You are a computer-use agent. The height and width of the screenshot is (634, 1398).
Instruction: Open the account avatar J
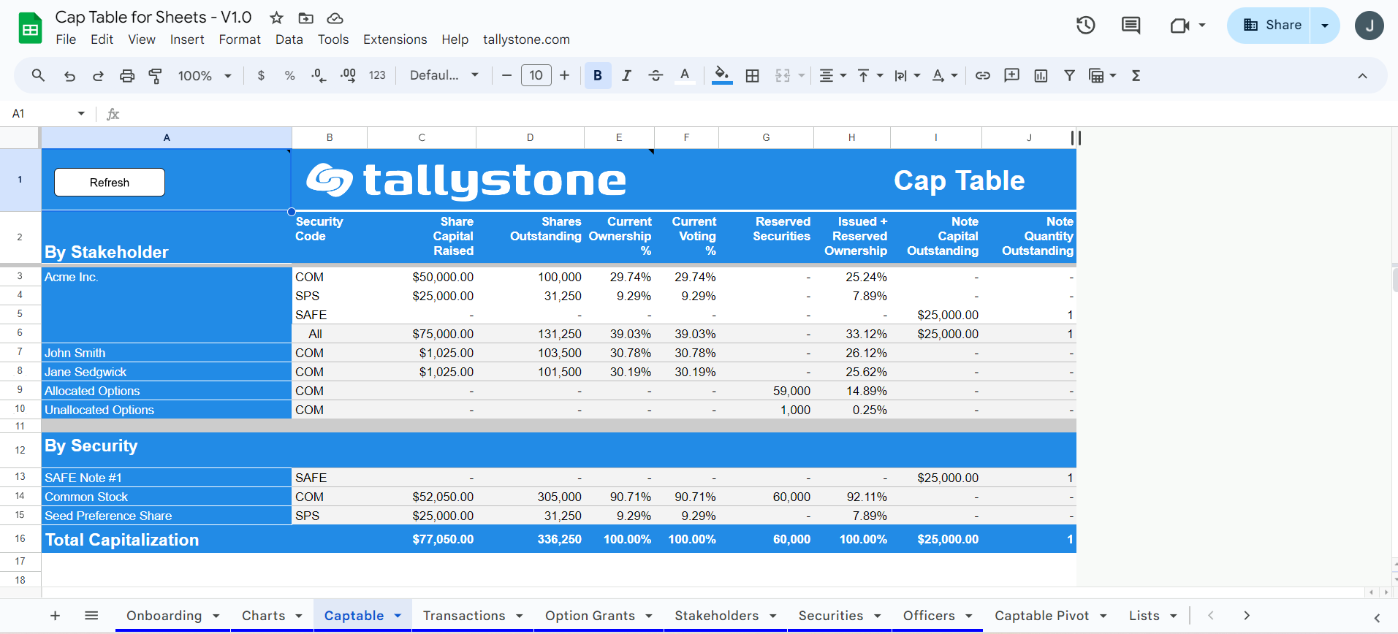[x=1369, y=26]
